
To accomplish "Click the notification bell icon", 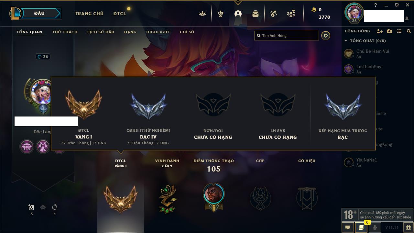I will [x=407, y=19].
